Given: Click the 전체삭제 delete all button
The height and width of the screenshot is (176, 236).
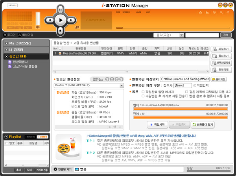Looking at the screenshot, I should click(x=221, y=70).
